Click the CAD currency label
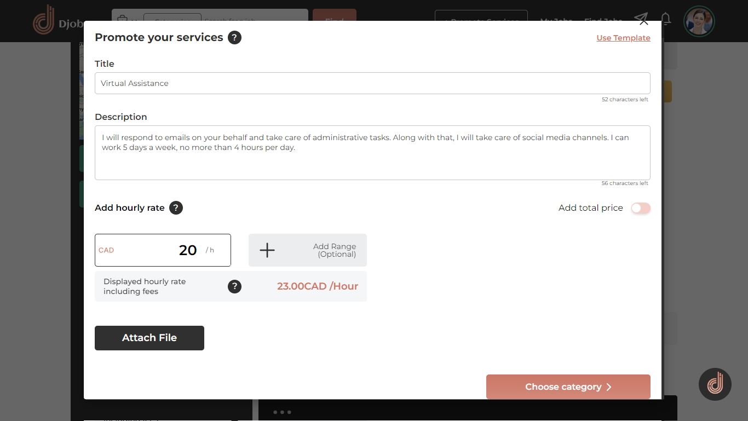Screen dimensions: 748x421 [106, 250]
